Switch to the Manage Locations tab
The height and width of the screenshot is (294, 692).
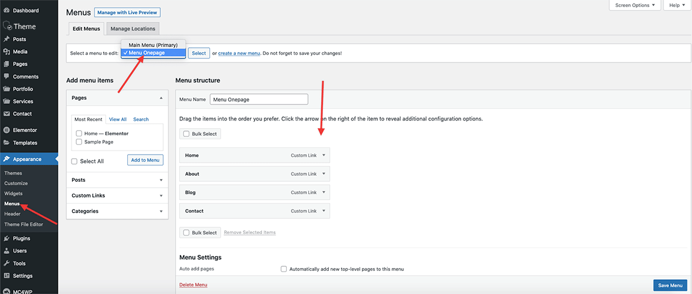[x=132, y=29]
